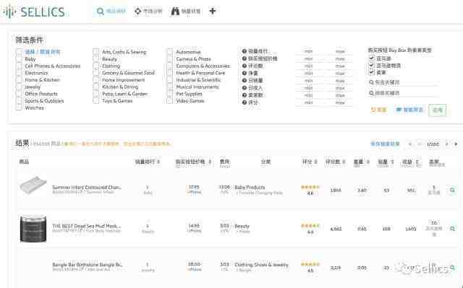
Task: Open Bangle Bar Birthstone Bangle product link
Action: [87, 264]
